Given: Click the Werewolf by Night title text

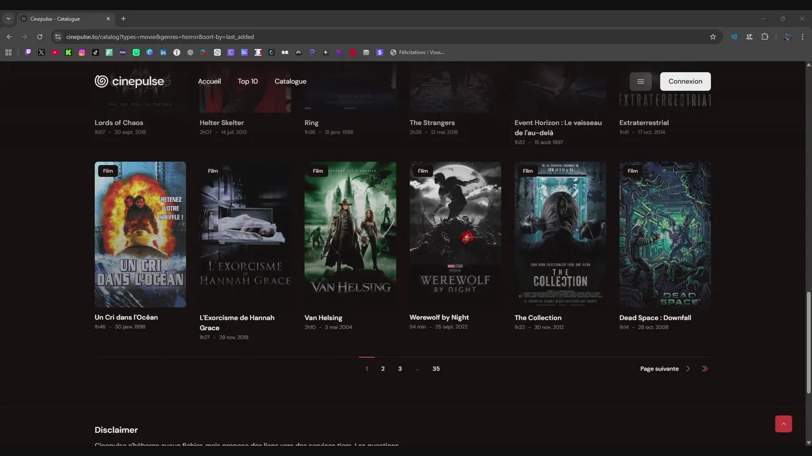Looking at the screenshot, I should pyautogui.click(x=440, y=317).
